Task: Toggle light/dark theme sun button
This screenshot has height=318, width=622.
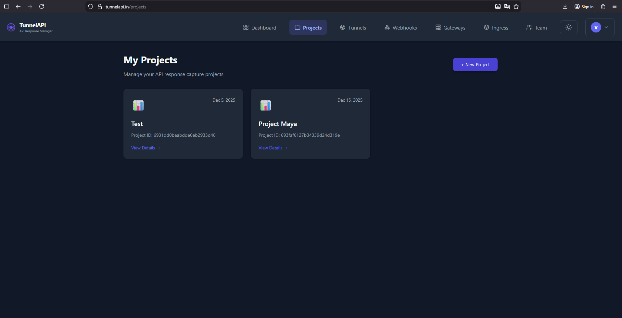Action: click(569, 27)
